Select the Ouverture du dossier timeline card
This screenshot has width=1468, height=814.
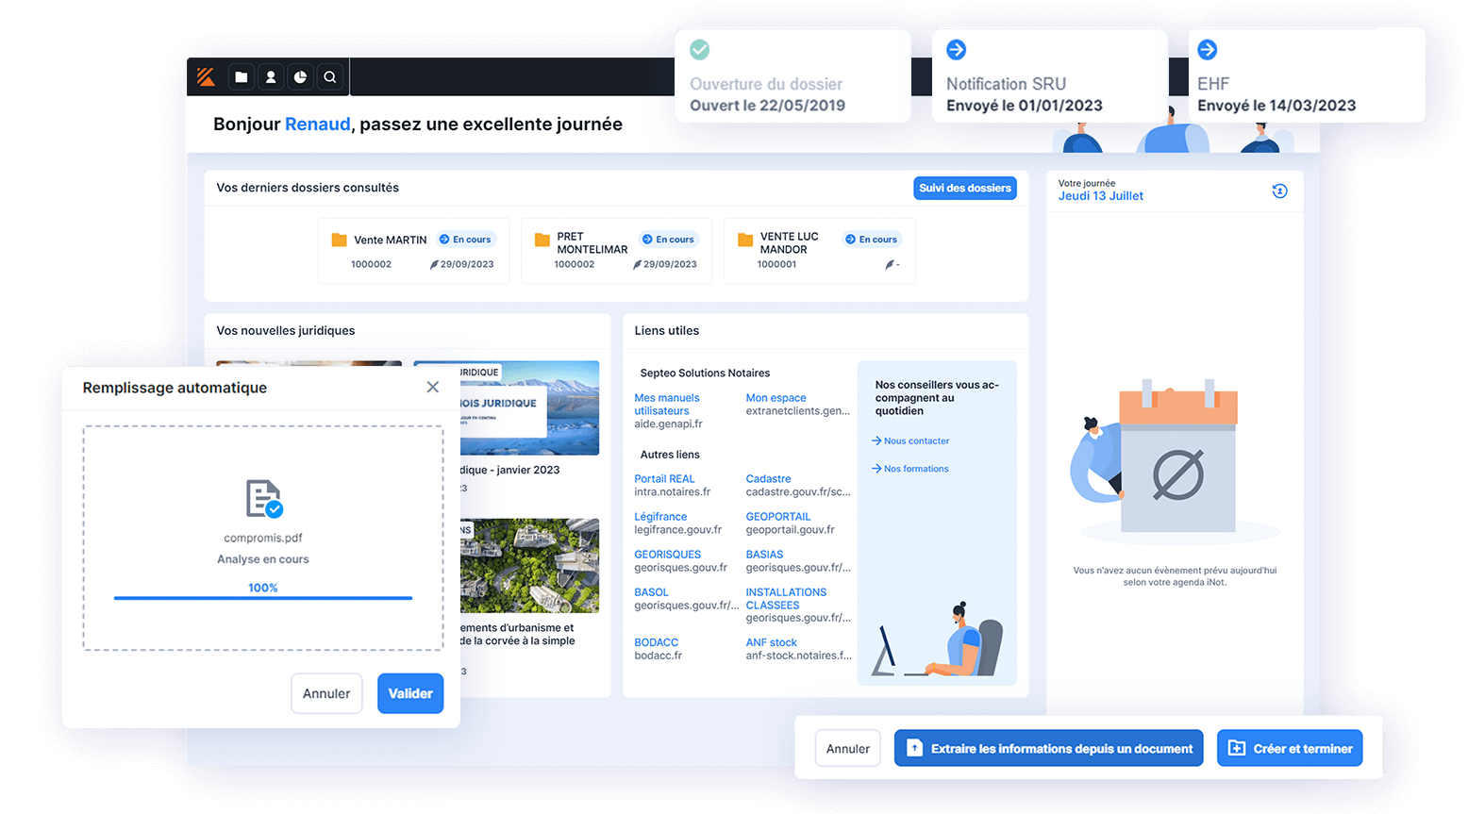[792, 75]
